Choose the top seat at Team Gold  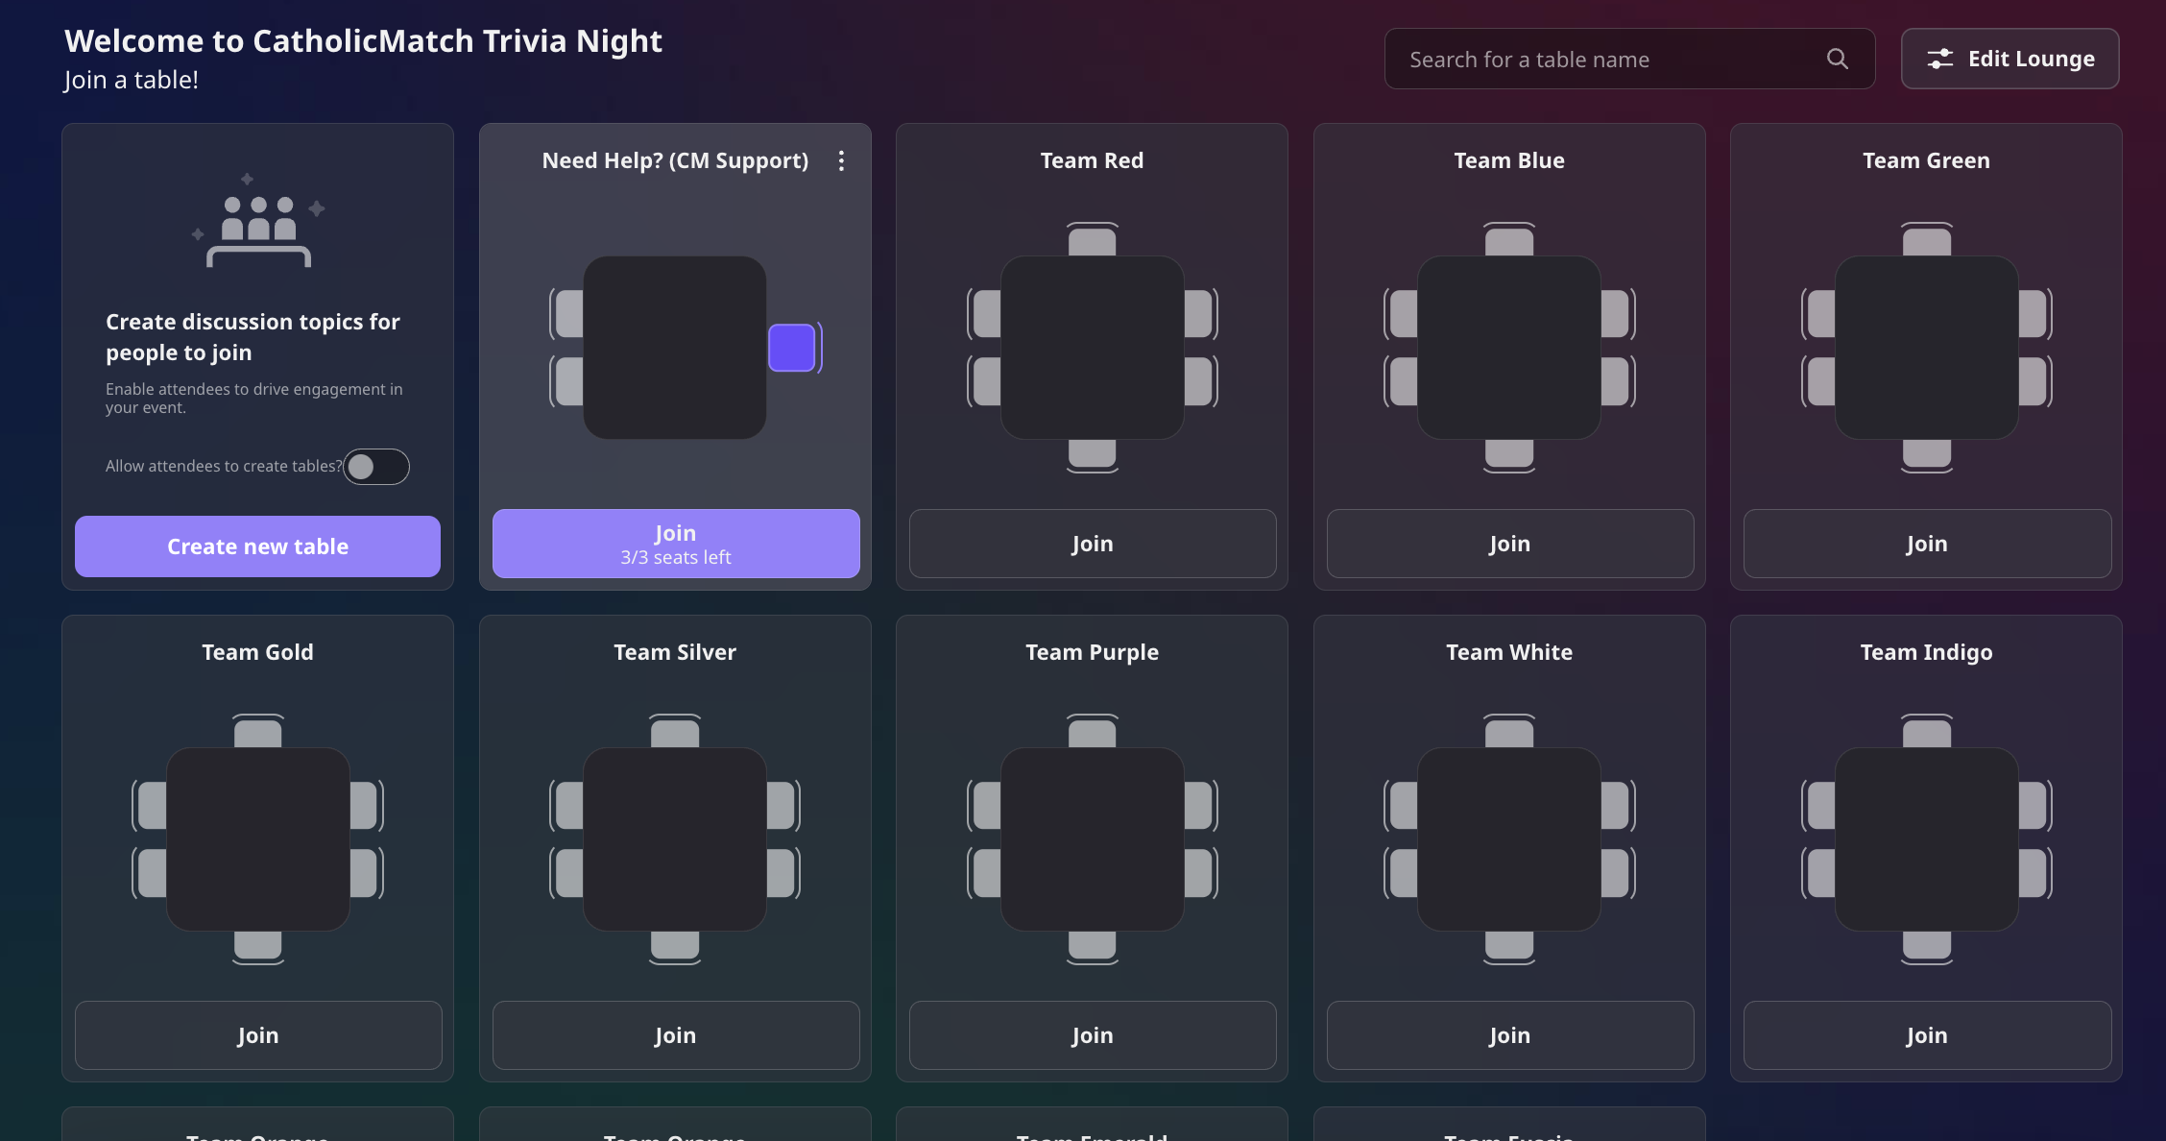257,732
